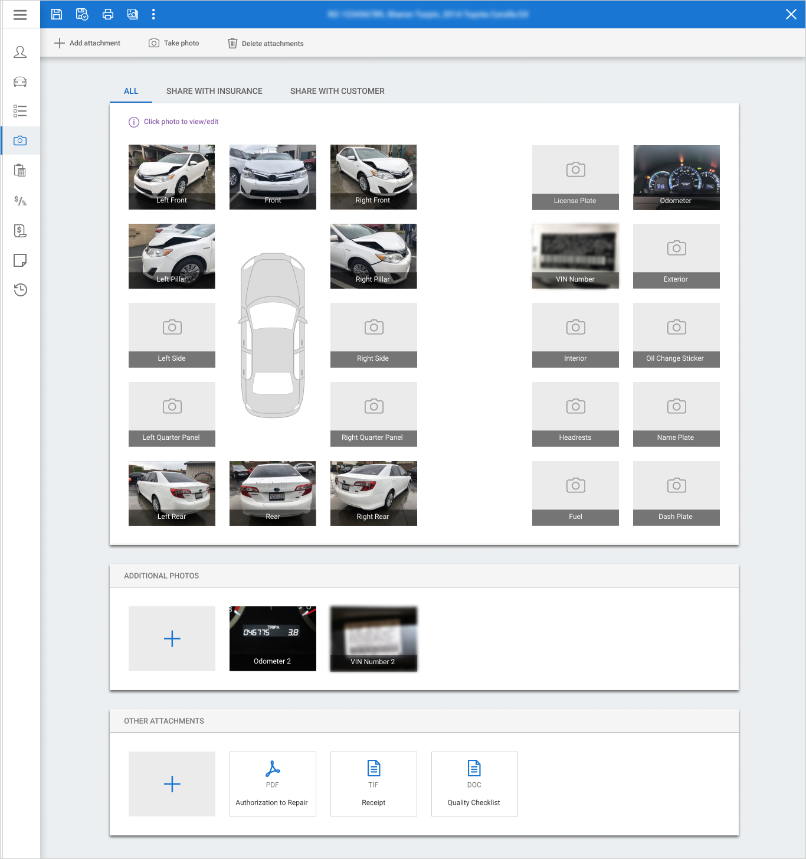The image size is (806, 859).
Task: Click the print icon
Action: tap(108, 14)
